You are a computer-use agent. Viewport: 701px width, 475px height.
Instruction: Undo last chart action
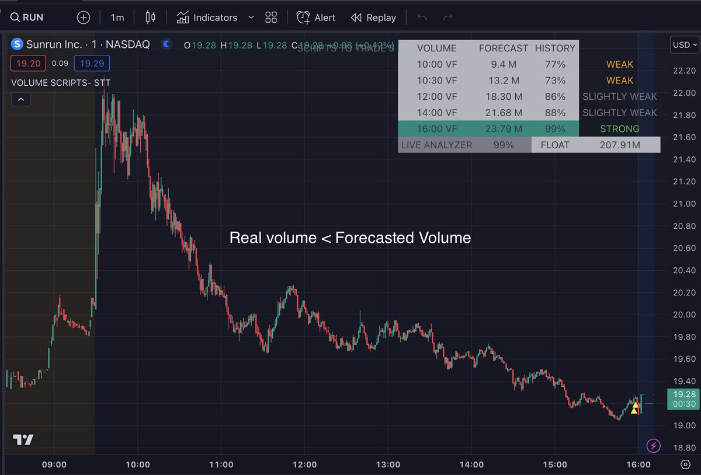pyautogui.click(x=422, y=18)
